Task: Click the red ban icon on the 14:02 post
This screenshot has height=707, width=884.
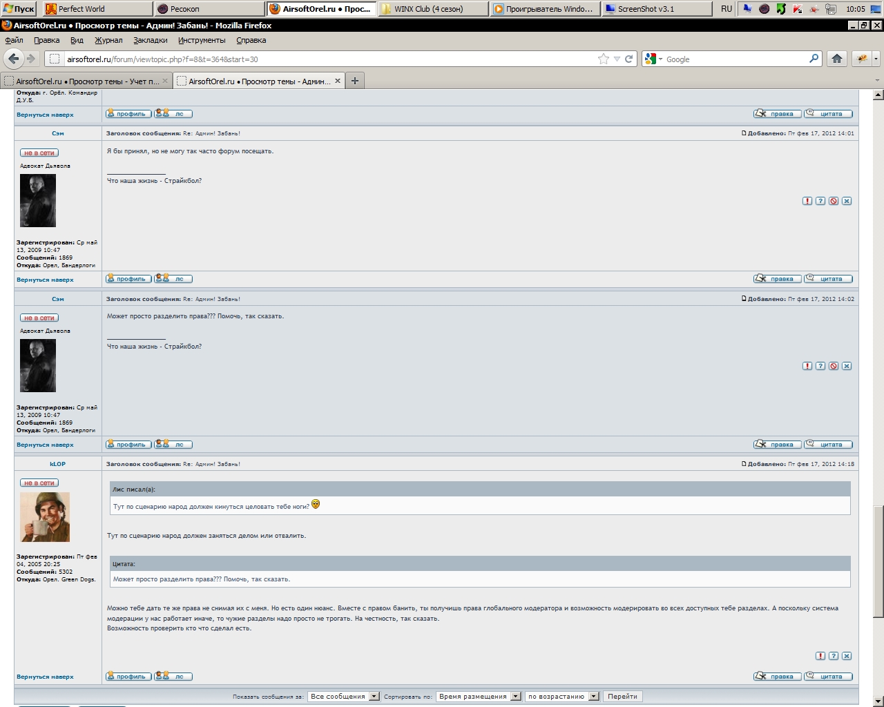Action: pyautogui.click(x=834, y=366)
